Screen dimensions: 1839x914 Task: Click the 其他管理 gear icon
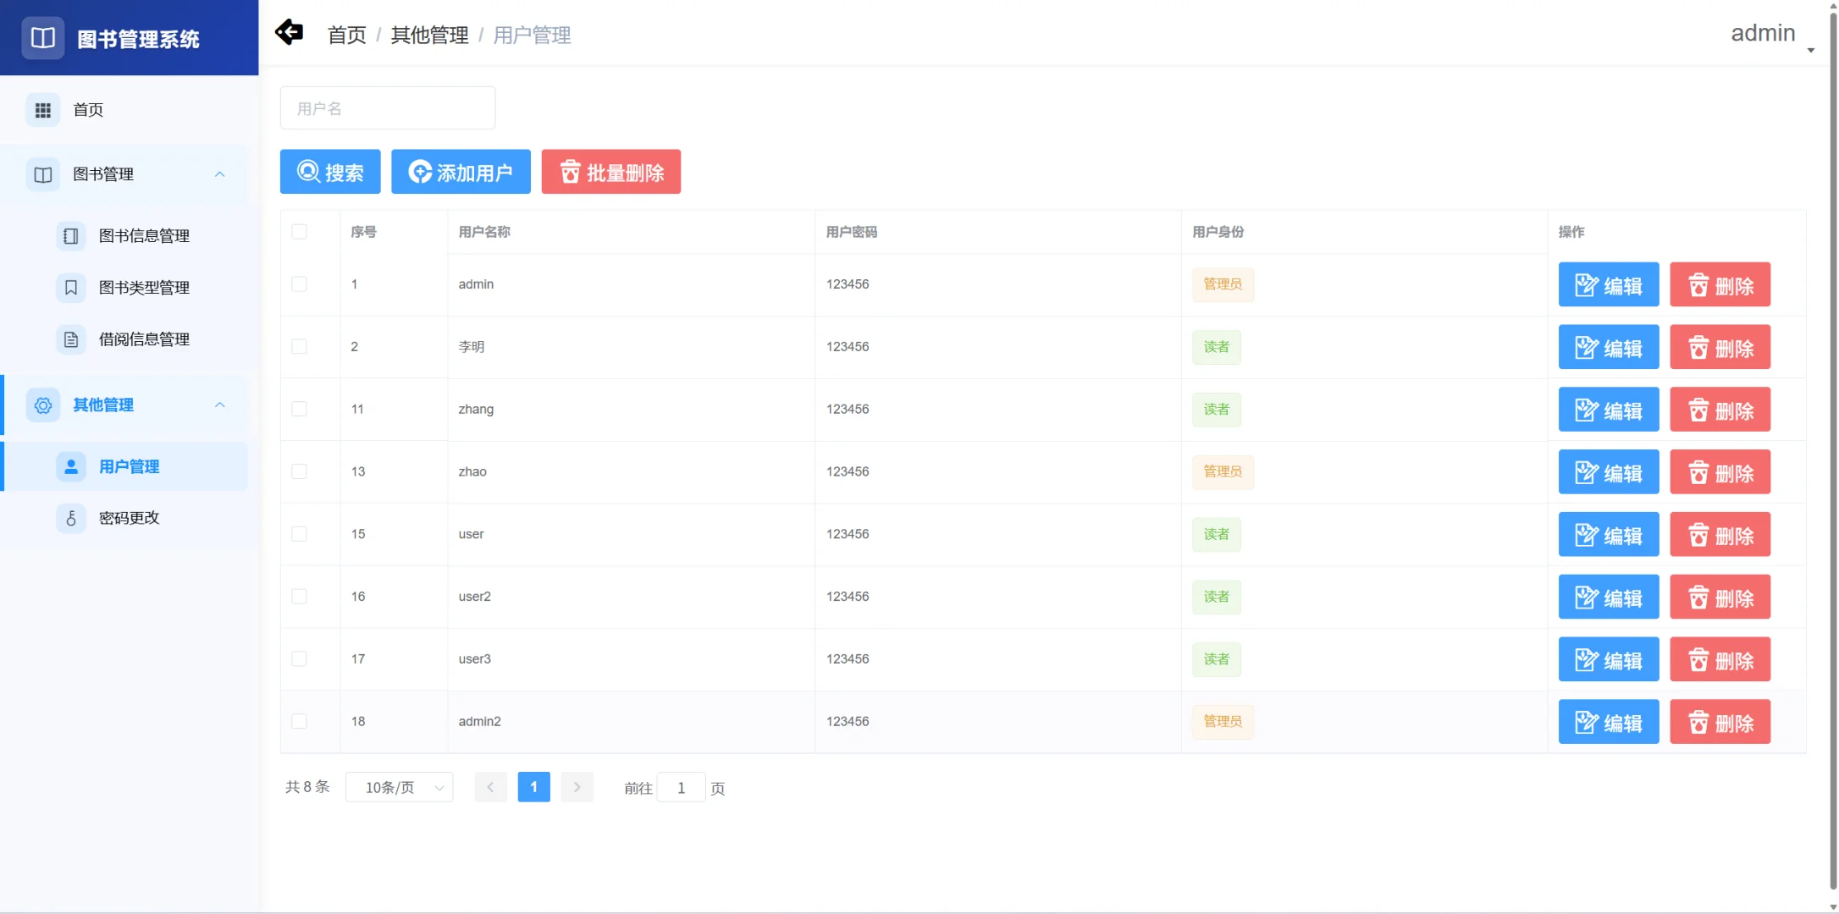pyautogui.click(x=43, y=405)
